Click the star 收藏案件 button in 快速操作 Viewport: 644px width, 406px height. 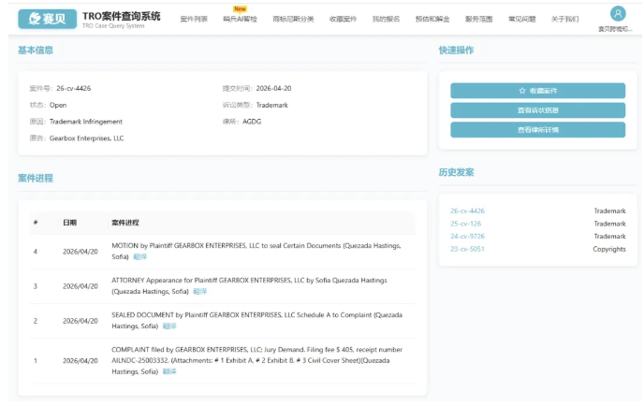(x=537, y=91)
